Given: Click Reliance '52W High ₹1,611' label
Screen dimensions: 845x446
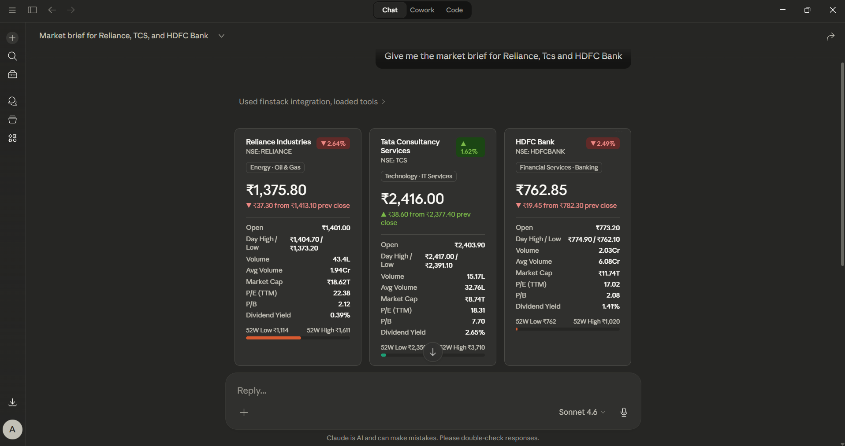Looking at the screenshot, I should point(328,330).
